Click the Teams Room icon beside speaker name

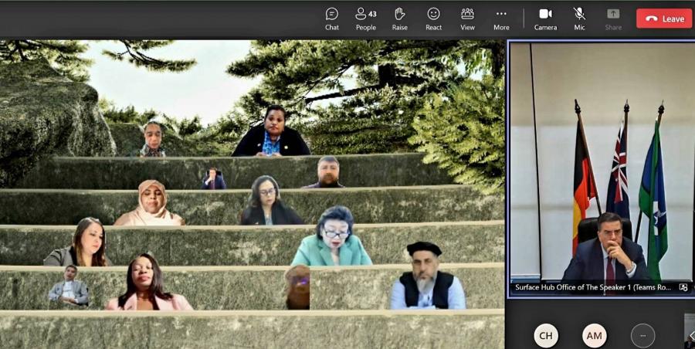683,287
